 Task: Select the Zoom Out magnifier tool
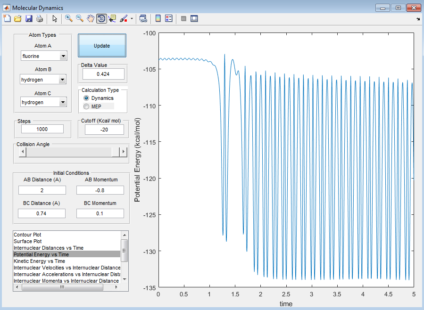80,19
